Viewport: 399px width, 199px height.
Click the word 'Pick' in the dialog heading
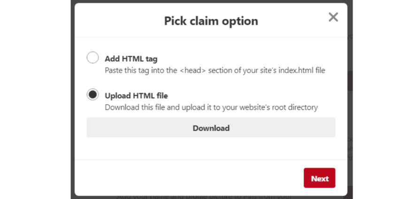coord(174,21)
